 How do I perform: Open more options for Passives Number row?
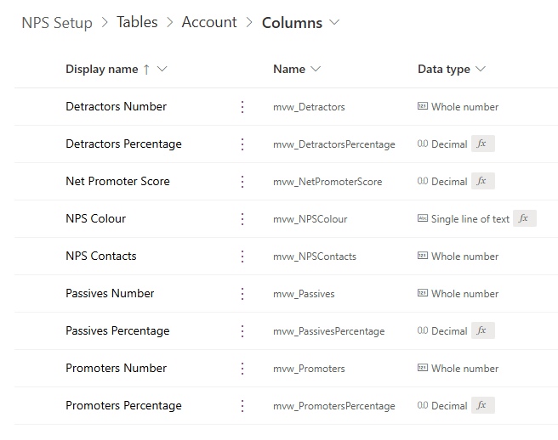click(x=242, y=294)
